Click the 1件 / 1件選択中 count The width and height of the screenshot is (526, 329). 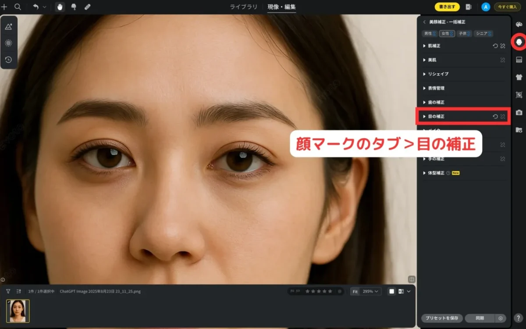pyautogui.click(x=41, y=291)
